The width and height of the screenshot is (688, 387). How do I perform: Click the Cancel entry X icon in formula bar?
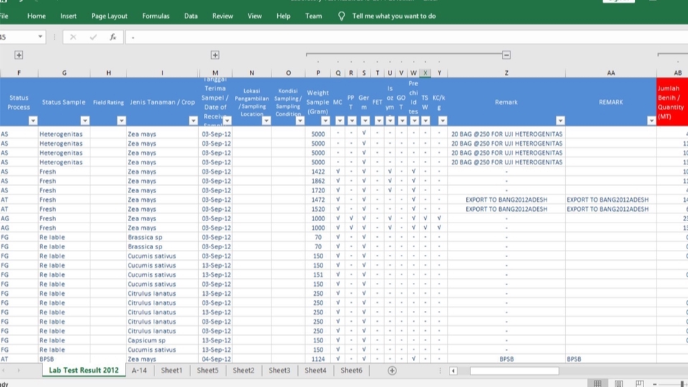point(73,37)
